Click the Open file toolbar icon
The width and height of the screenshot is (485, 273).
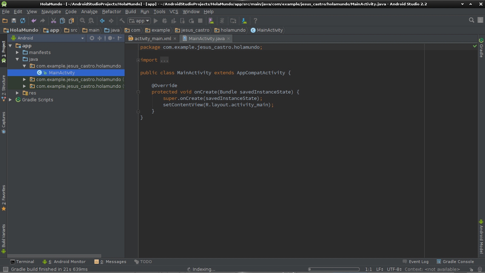pos(5,21)
